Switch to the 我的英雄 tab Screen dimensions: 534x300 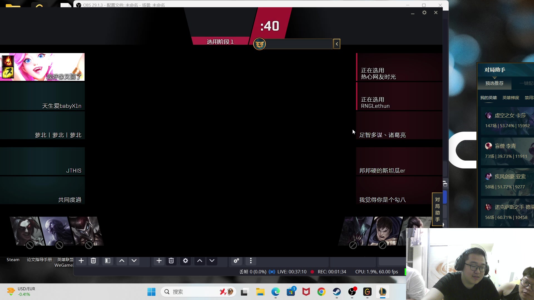[488, 98]
